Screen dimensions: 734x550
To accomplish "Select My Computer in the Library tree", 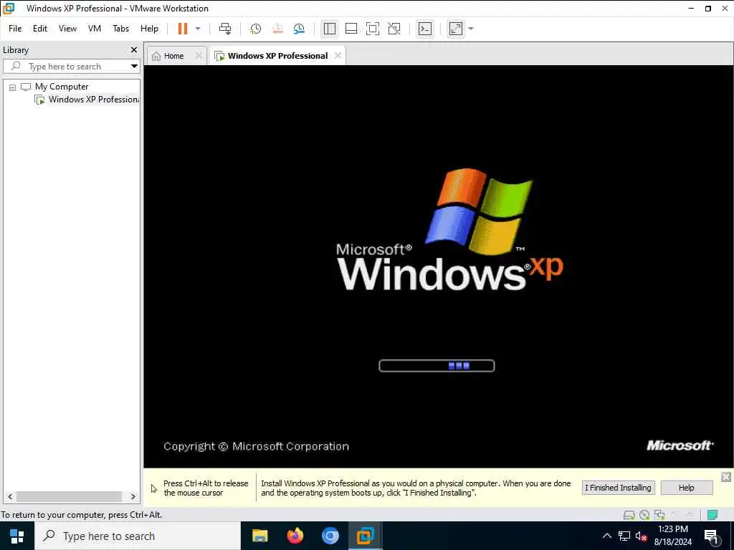I will click(x=62, y=87).
